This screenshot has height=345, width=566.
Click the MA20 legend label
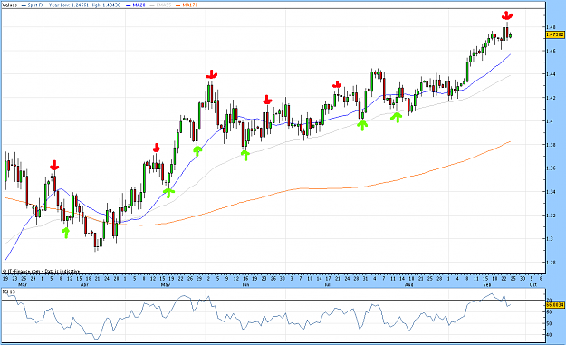point(139,5)
